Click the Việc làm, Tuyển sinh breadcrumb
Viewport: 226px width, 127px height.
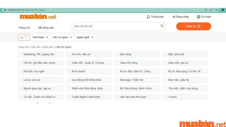(x=42, y=47)
